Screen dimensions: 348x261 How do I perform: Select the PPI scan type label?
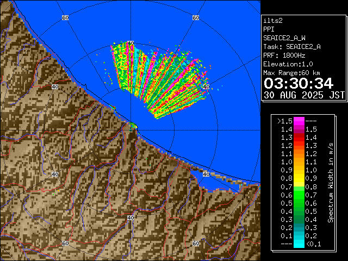[269, 29]
